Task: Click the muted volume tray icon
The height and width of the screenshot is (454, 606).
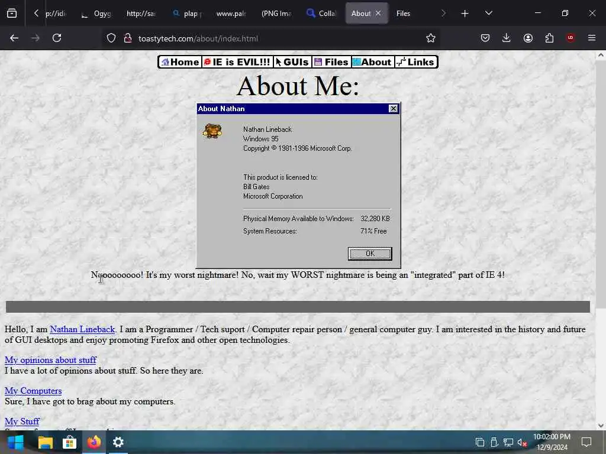Action: click(522, 442)
